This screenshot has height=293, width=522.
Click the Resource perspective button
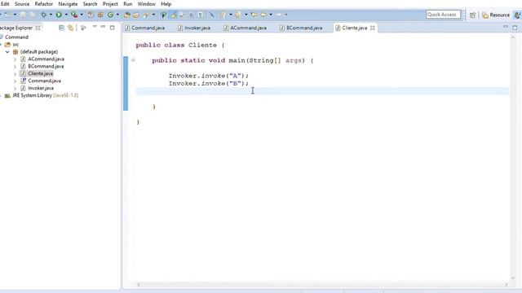pyautogui.click(x=496, y=15)
